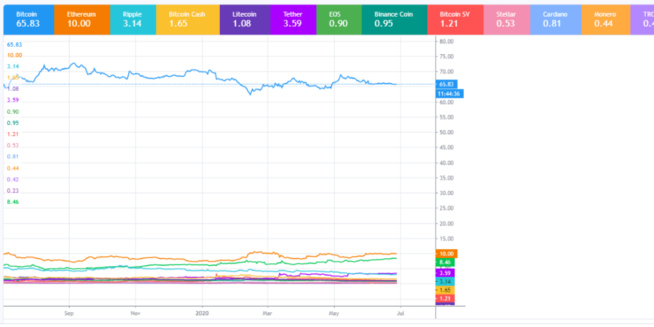The height and width of the screenshot is (327, 654).
Task: Click yellow 1.65 price label on right axis
Action: pos(445,290)
